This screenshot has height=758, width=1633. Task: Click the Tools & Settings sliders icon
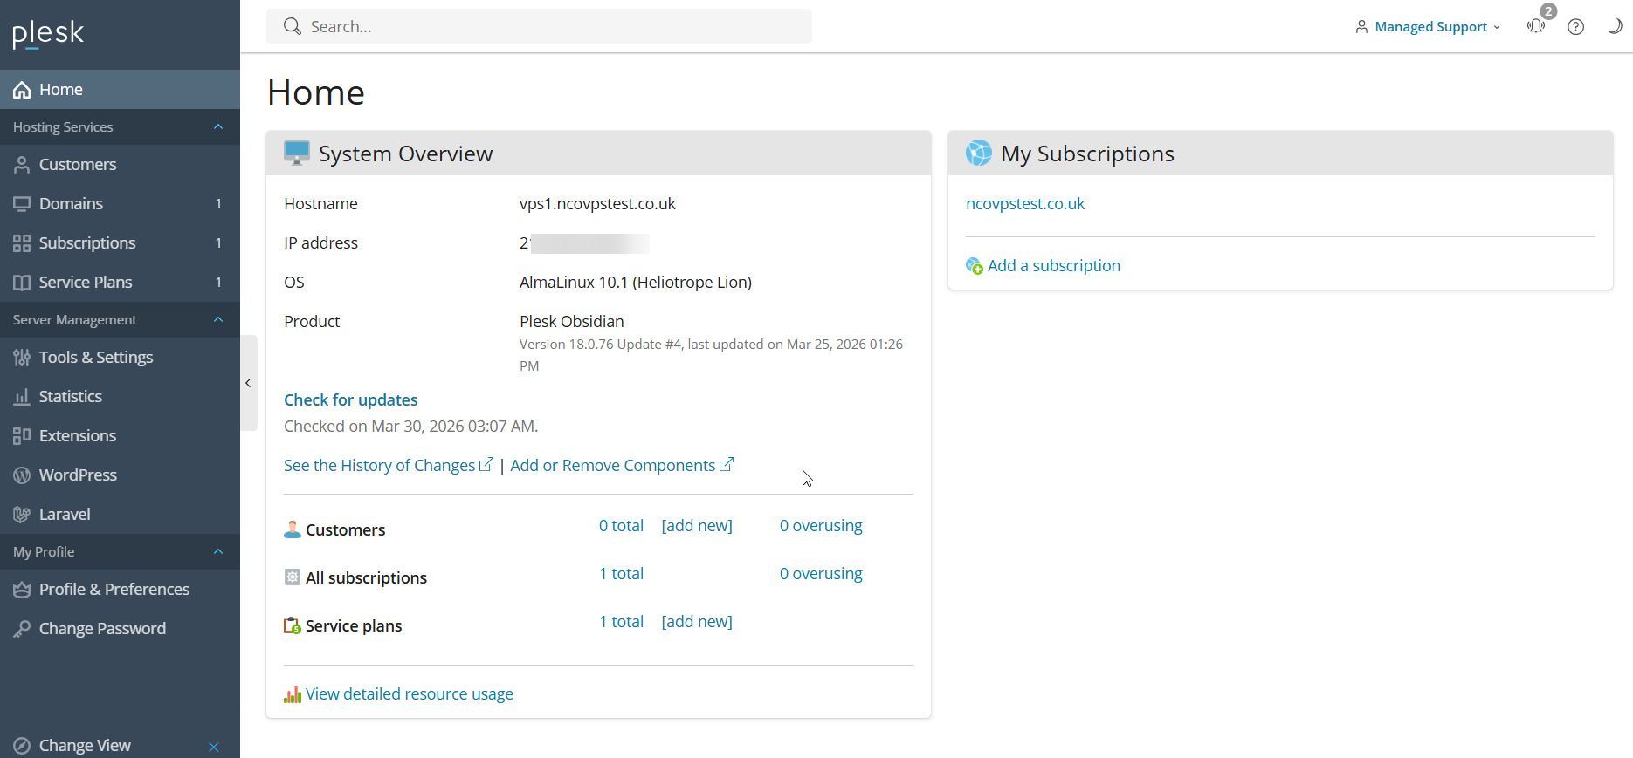(x=22, y=358)
